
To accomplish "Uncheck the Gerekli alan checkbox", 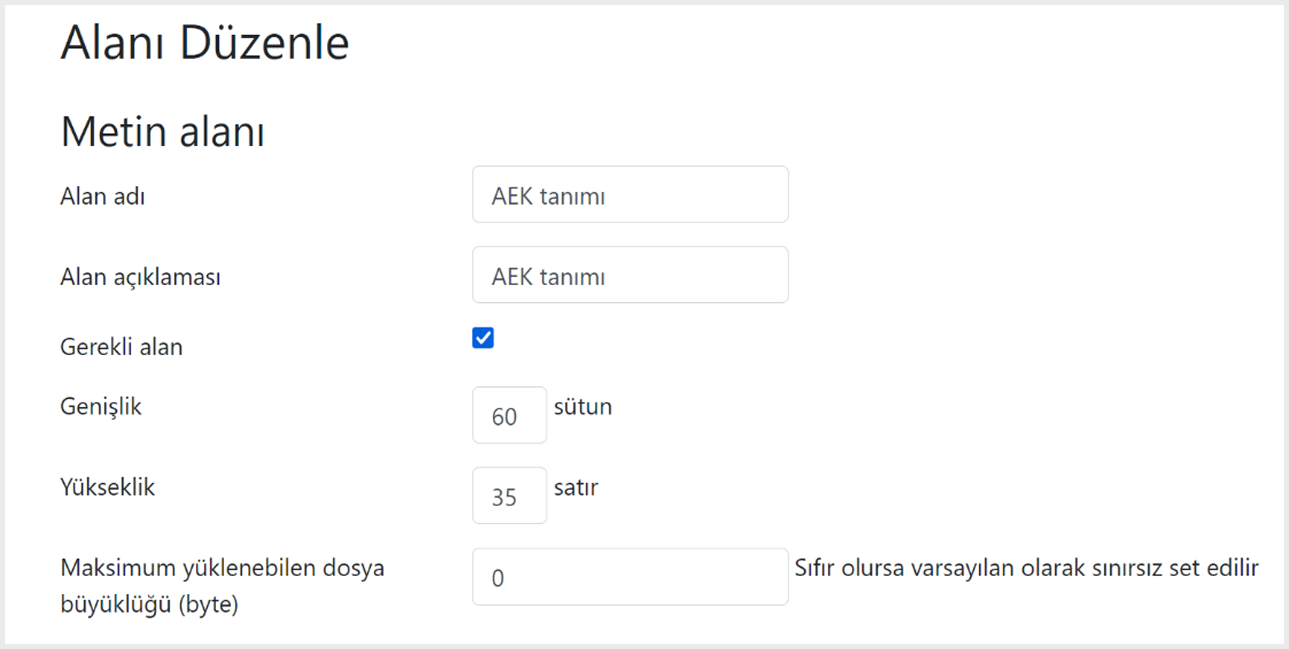I will tap(483, 338).
